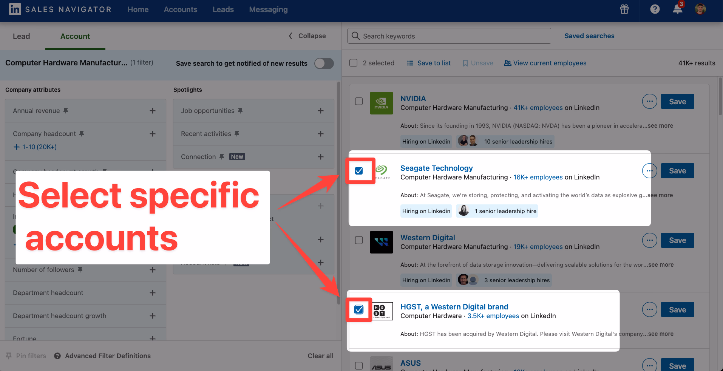Check the Western Digital account checkbox

point(359,240)
